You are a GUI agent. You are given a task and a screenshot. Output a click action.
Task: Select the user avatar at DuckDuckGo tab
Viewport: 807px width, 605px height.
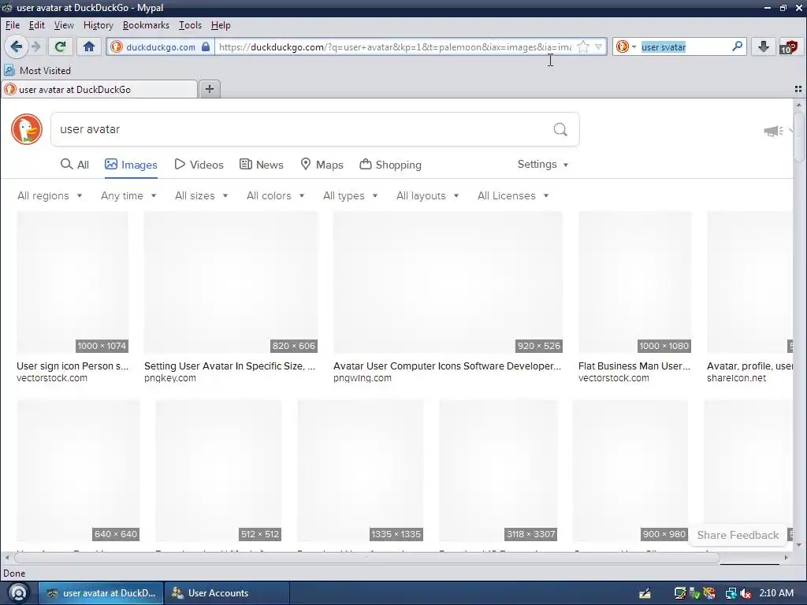[x=99, y=90]
